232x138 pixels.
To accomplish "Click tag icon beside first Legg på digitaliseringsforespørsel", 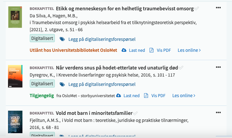I will pos(62,39).
